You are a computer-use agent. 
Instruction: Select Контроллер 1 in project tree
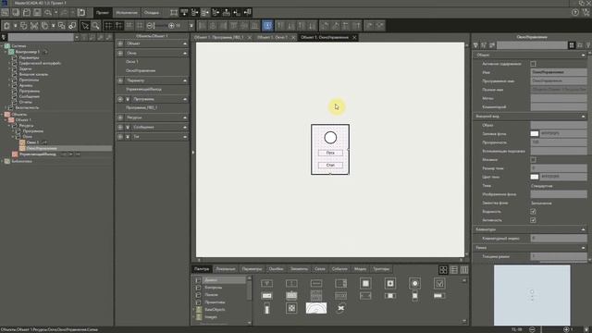[x=27, y=52]
